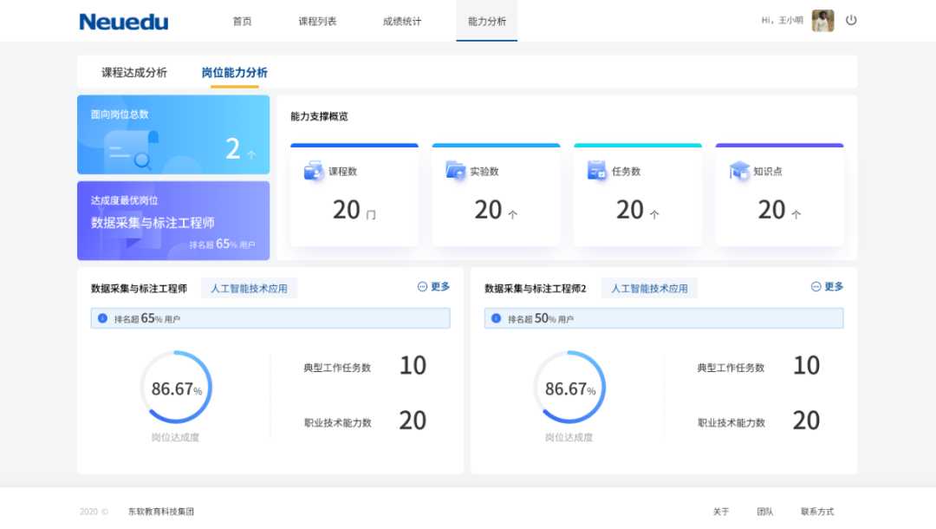Open the 首页 menu item

coord(242,22)
